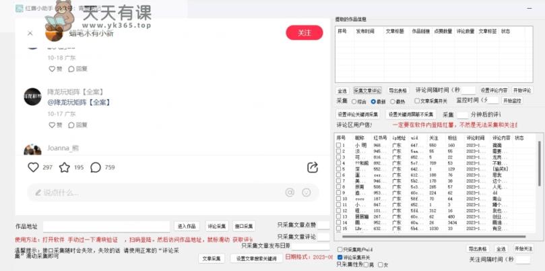The image size is (545, 271).
Task: Like the post via heart icon showing 297
Action: tap(34, 167)
